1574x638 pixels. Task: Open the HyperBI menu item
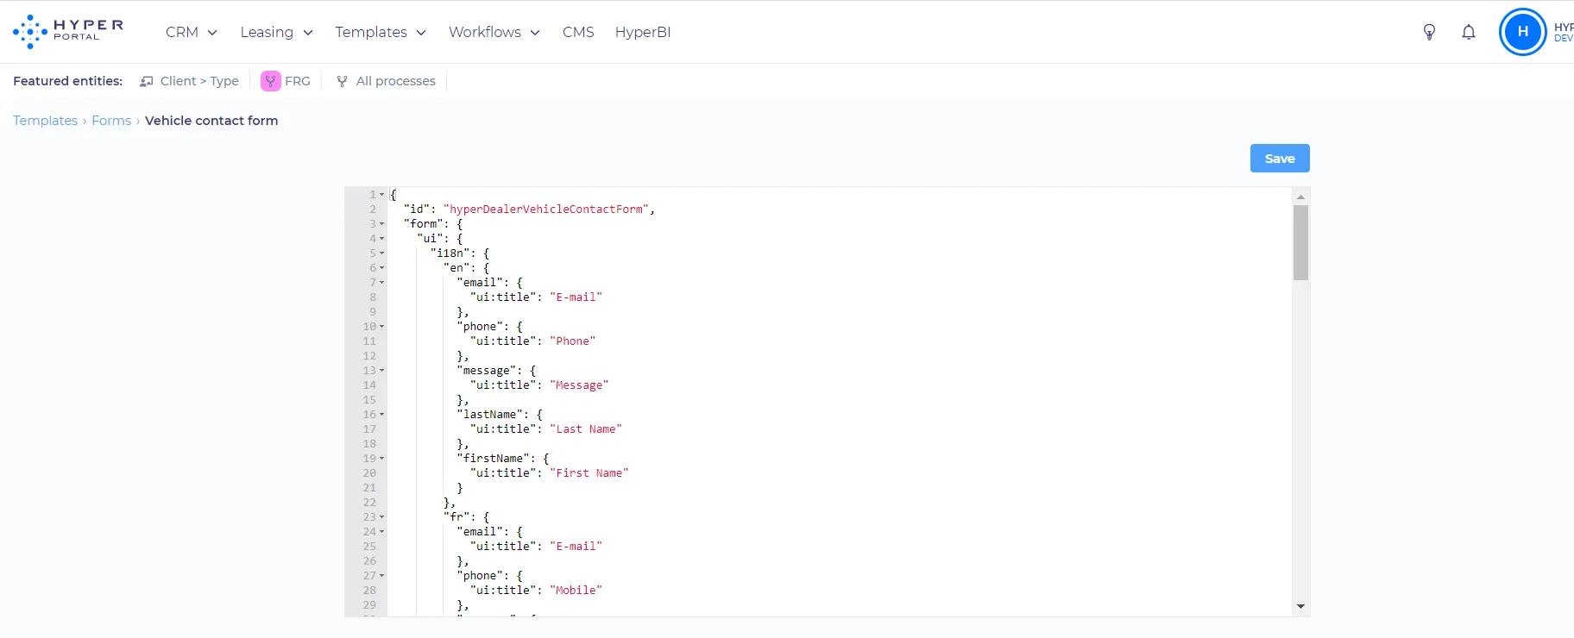pos(643,32)
